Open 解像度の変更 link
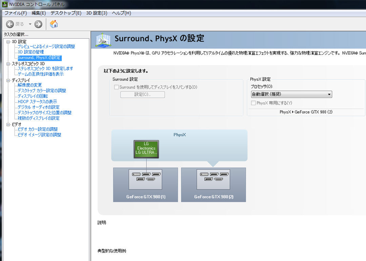 [x=29, y=85]
